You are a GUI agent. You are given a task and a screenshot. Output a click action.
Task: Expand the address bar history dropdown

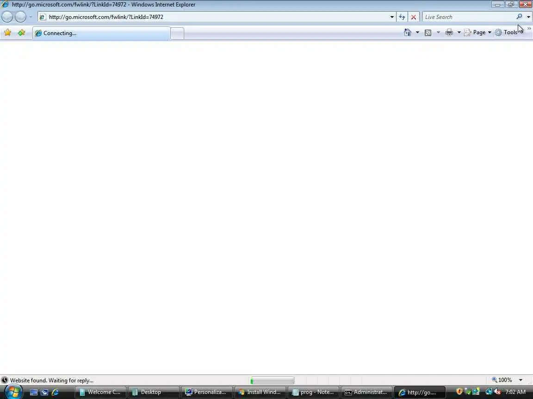tap(392, 17)
